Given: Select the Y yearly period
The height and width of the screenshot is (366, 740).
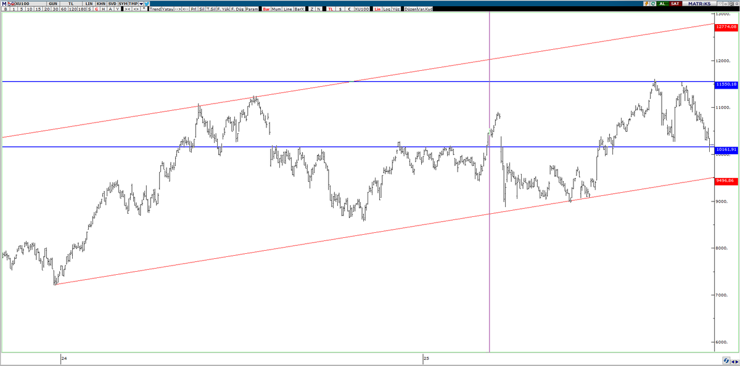Looking at the screenshot, I should (117, 9).
